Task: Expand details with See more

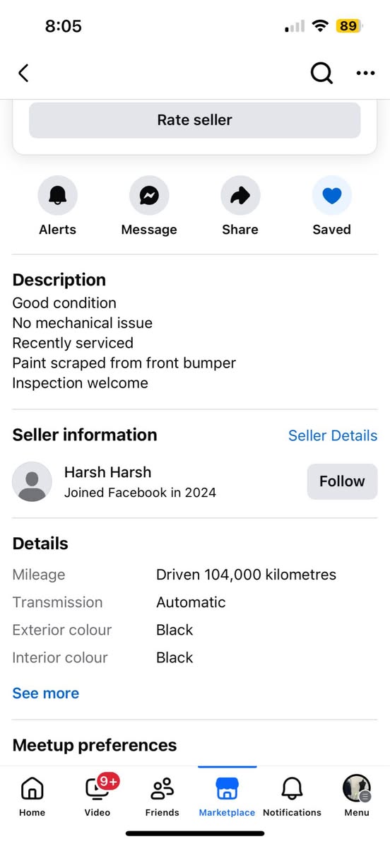Action: click(x=46, y=693)
